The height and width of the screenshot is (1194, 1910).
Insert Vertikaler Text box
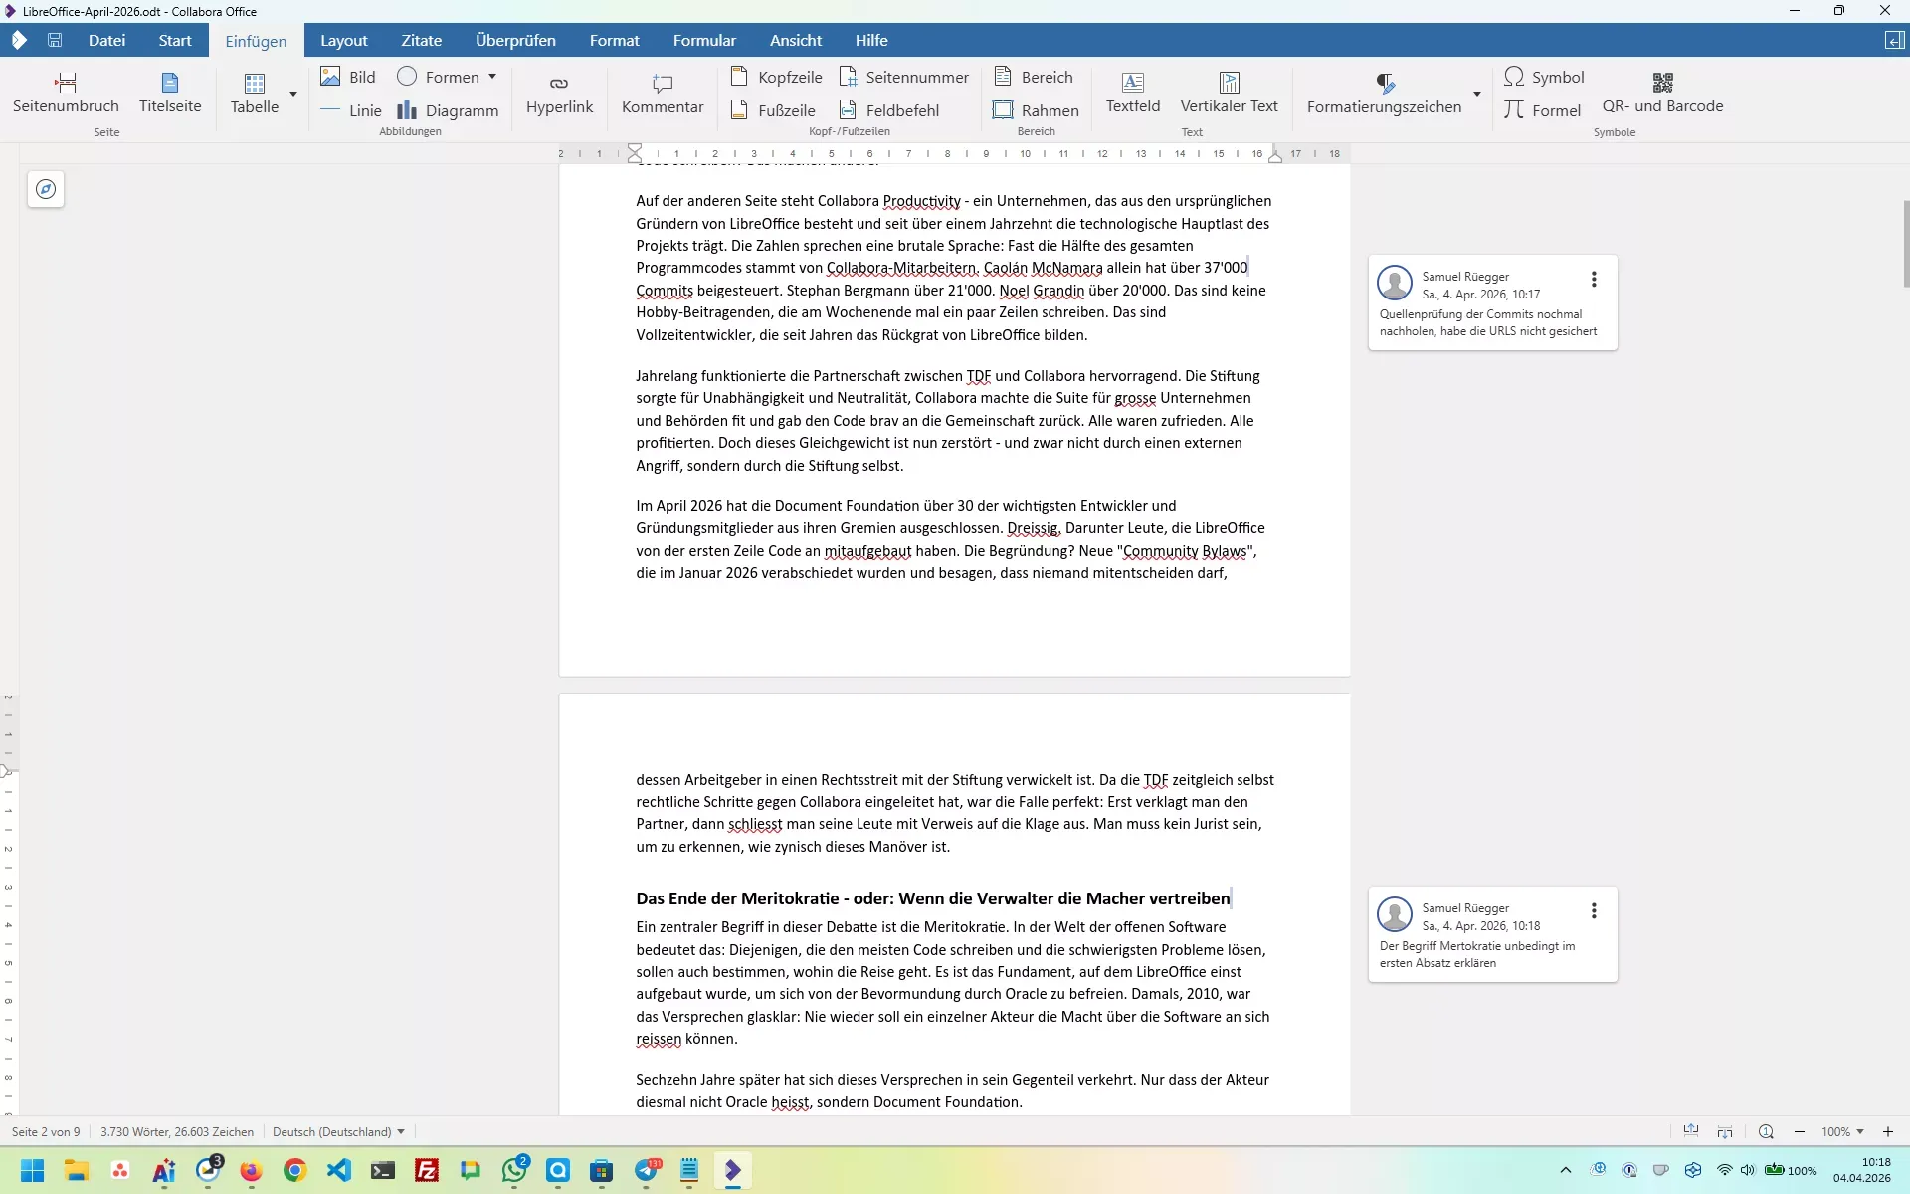(1229, 93)
